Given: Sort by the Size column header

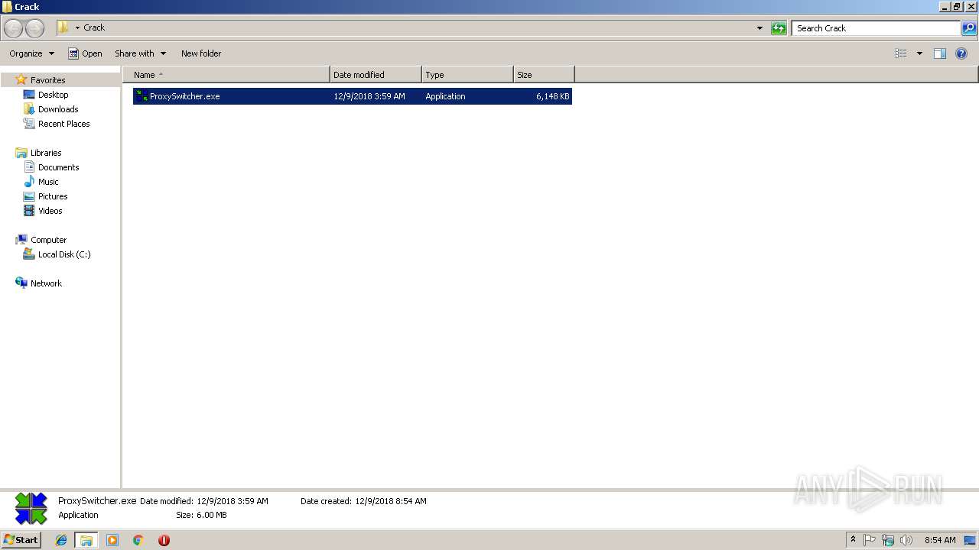Looking at the screenshot, I should click(x=544, y=75).
